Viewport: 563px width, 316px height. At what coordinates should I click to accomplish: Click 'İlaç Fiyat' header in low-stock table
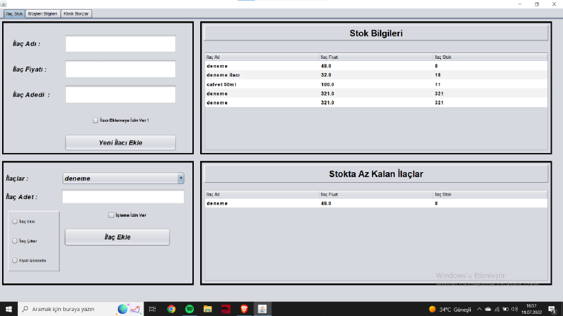point(376,194)
